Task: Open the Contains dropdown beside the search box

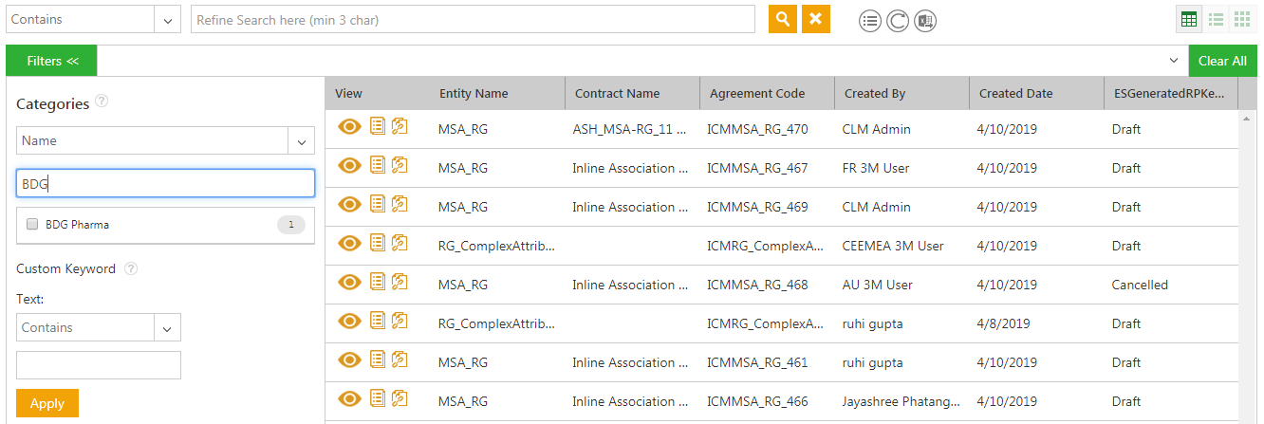Action: [x=167, y=20]
